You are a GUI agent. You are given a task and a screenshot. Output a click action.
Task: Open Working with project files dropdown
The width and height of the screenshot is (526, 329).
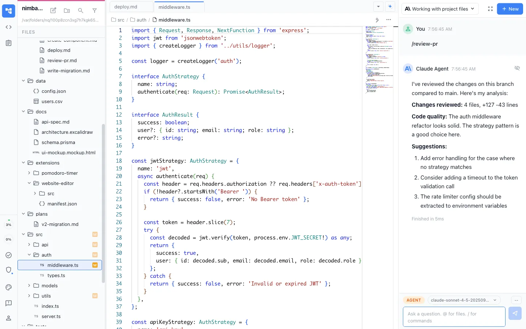click(440, 9)
